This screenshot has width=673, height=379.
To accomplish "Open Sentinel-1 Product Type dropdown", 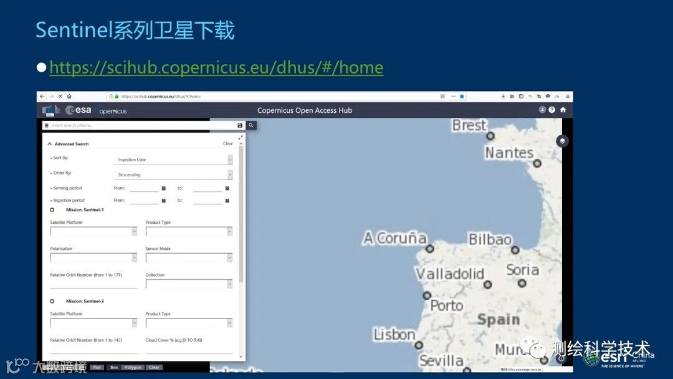I will click(189, 231).
